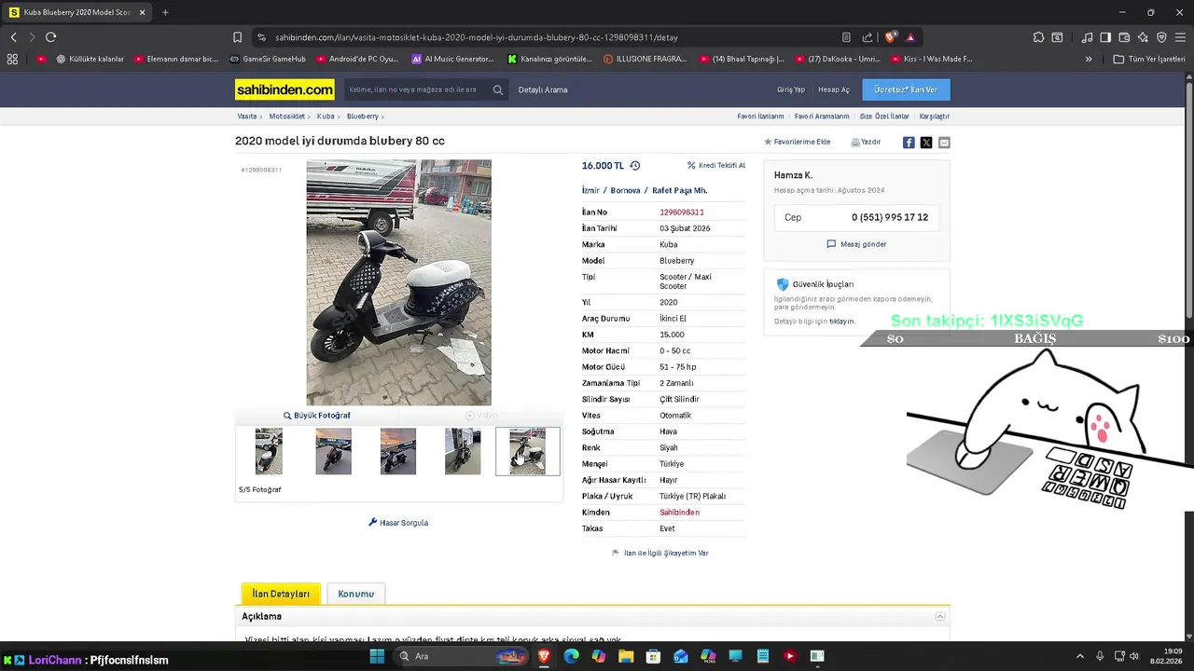
Task: Open File Explorer from taskbar
Action: [626, 656]
